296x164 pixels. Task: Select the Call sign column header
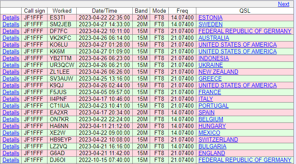click(34, 11)
